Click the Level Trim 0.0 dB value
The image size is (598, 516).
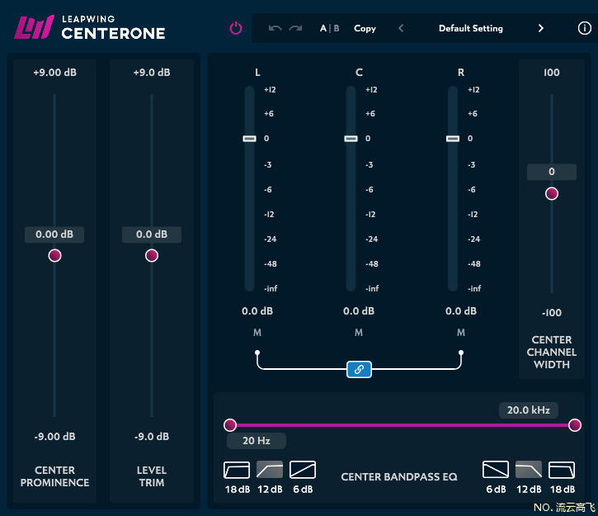pos(152,234)
